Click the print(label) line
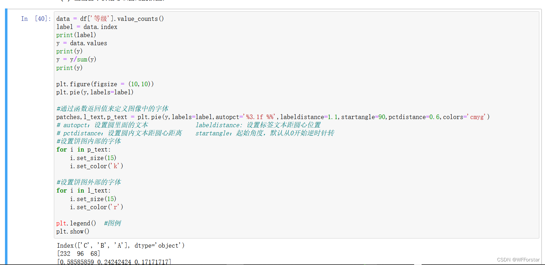The image size is (545, 265). point(76,35)
